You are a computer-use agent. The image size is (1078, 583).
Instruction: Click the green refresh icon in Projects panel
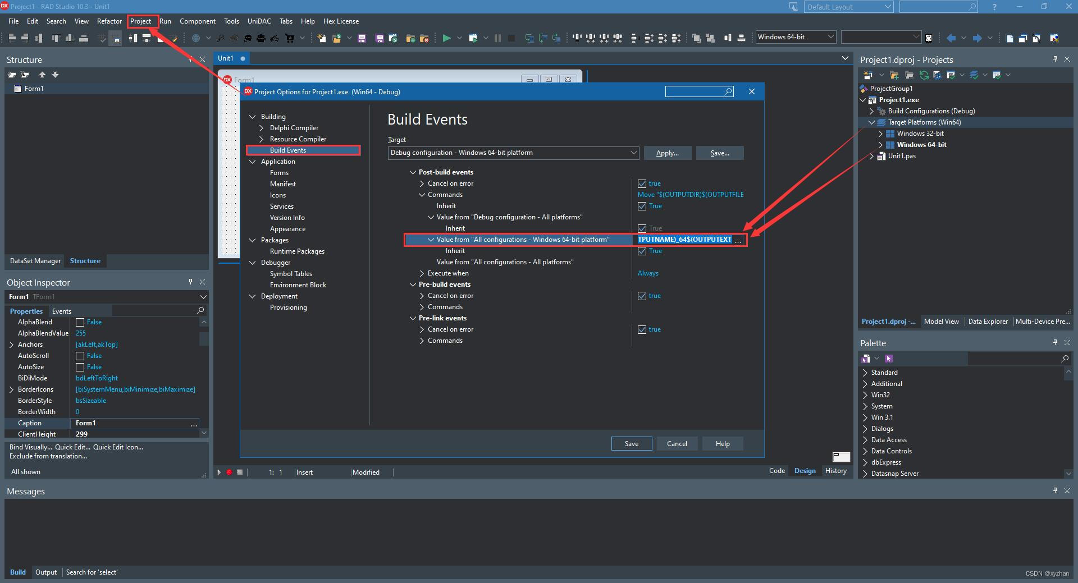coord(924,75)
